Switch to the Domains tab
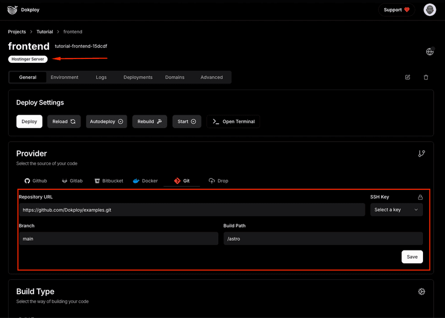Screen dimensions: 445x318 (x=175, y=77)
